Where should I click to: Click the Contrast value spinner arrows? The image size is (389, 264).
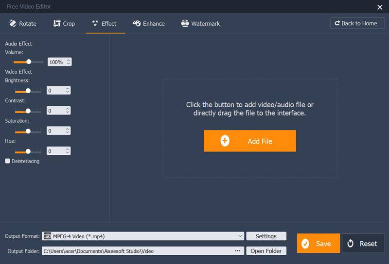pyautogui.click(x=68, y=111)
